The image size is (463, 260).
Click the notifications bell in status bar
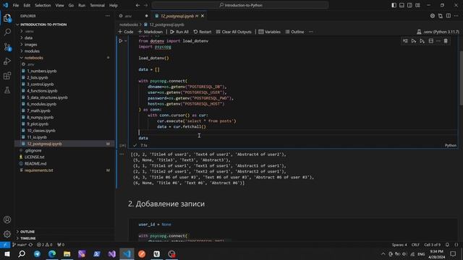pos(447,245)
